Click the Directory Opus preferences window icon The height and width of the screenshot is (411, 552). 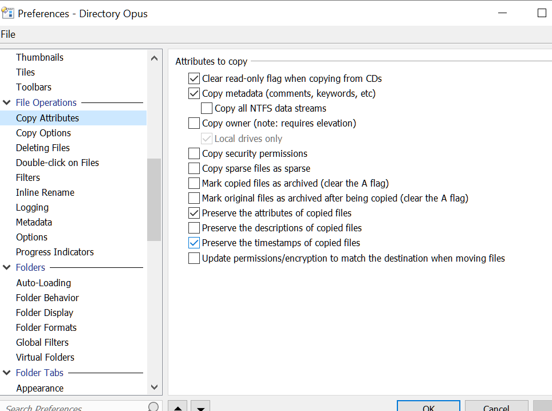click(x=7, y=13)
